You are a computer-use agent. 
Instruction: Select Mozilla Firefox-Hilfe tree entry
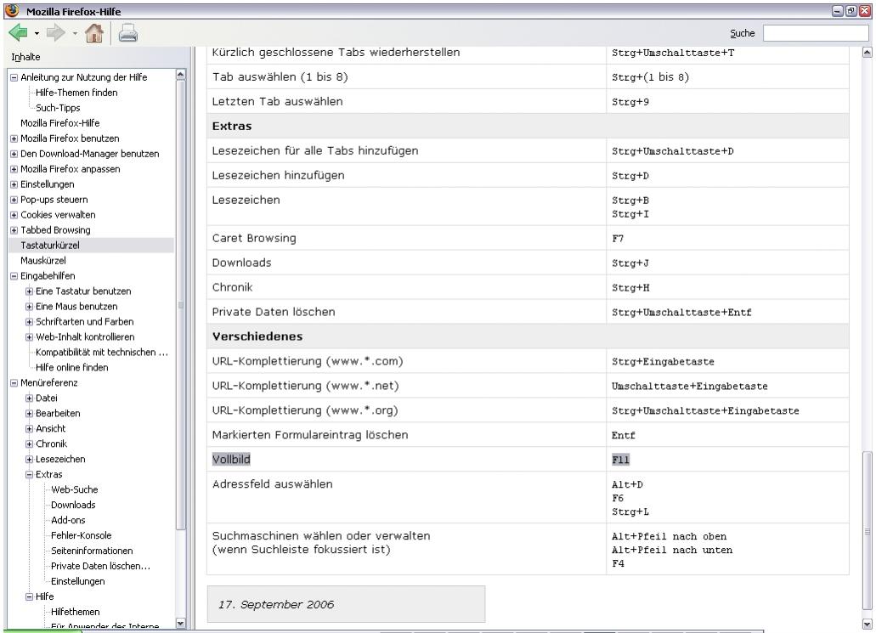59,123
